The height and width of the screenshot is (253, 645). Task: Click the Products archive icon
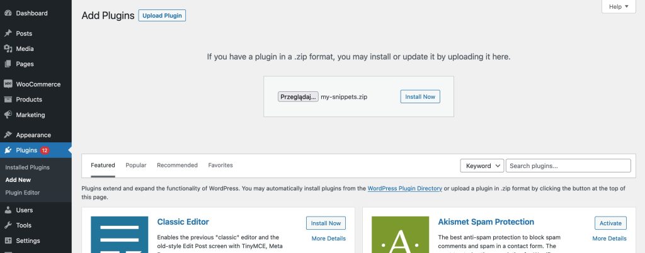pyautogui.click(x=8, y=99)
